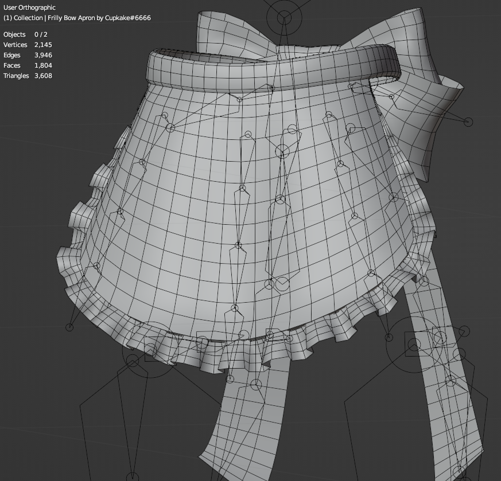This screenshot has height=481, width=501.
Task: Click the Frilly Bow Apron collection name text
Action: pyautogui.click(x=77, y=18)
